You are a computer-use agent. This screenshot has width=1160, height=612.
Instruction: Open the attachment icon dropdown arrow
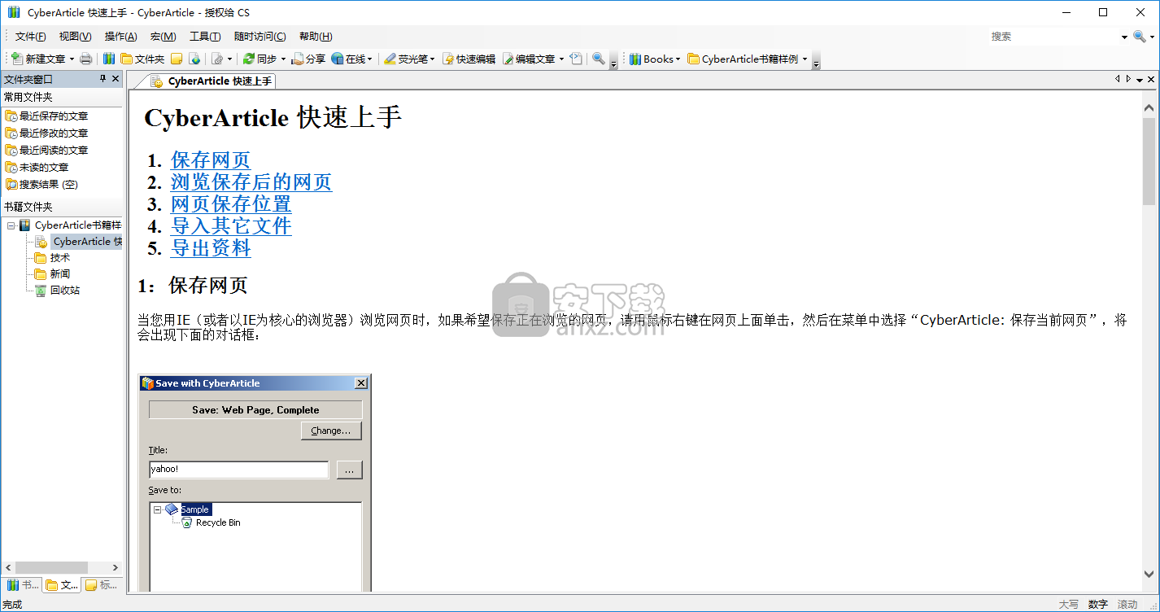(x=229, y=59)
